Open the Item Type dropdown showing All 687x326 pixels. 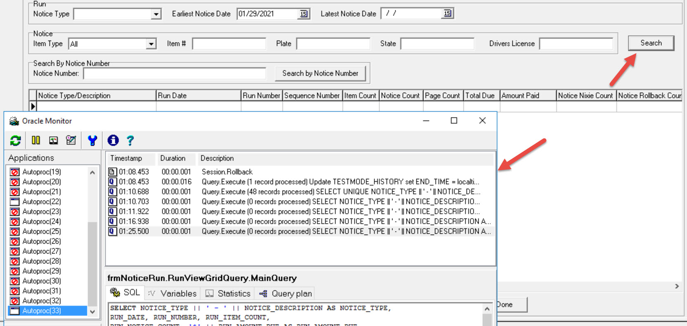(151, 44)
